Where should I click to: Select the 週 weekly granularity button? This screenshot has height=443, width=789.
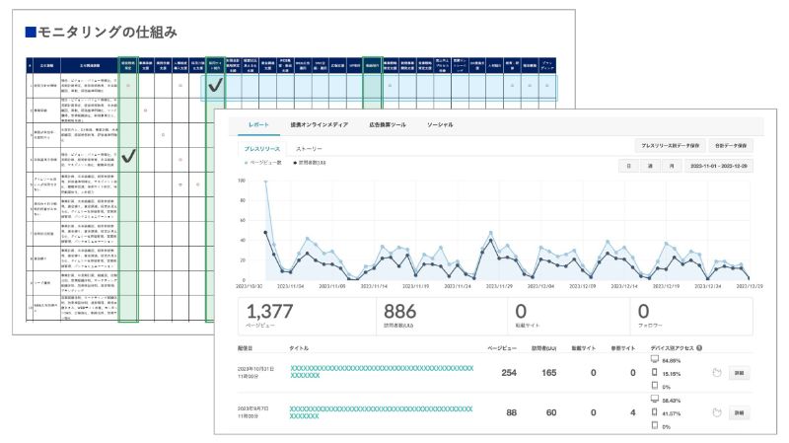coord(650,166)
